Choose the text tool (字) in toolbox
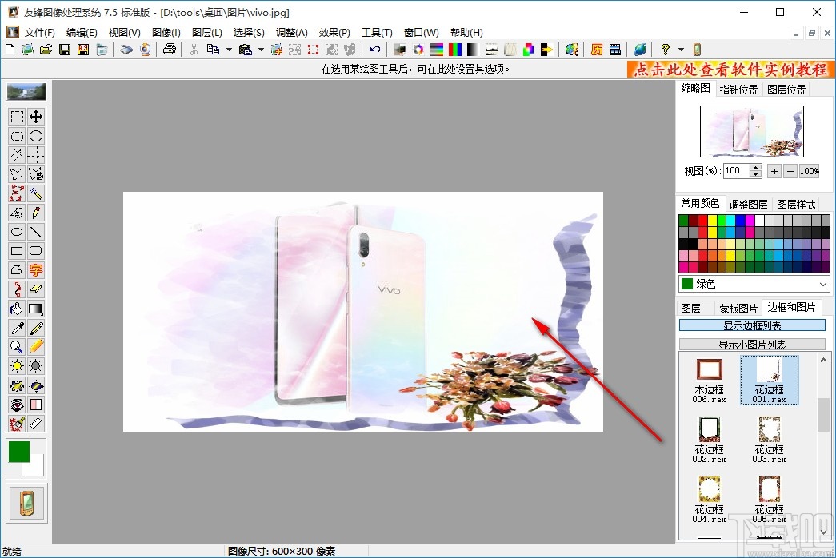Viewport: 836px width, 558px height. click(x=36, y=270)
